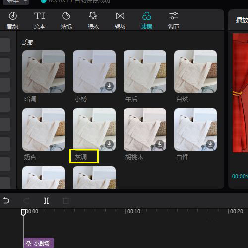Click the undo arrow icon
Viewport: 248px width, 248px height.
pos(6,201)
